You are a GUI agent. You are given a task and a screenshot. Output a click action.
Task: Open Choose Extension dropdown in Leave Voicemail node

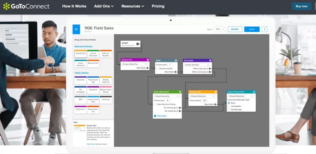click(x=241, y=96)
